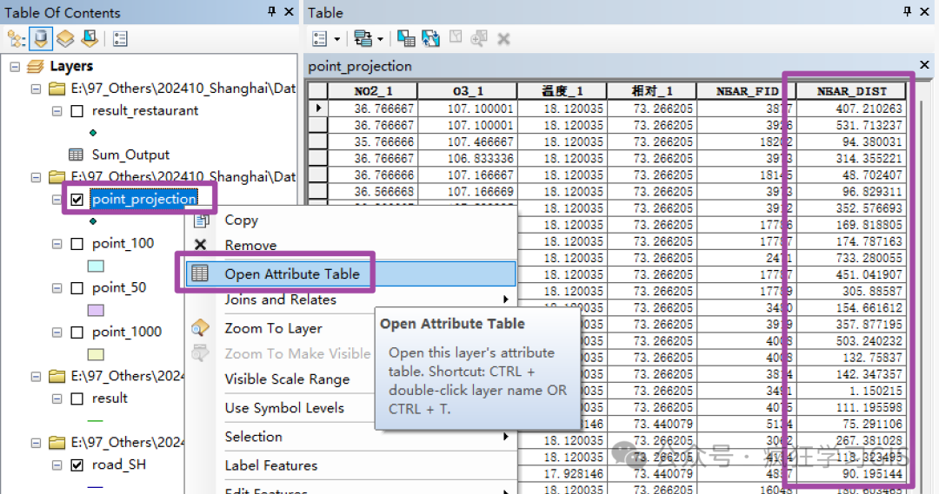This screenshot has height=494, width=939.
Task: Collapse result layer legend
Action: click(57, 398)
